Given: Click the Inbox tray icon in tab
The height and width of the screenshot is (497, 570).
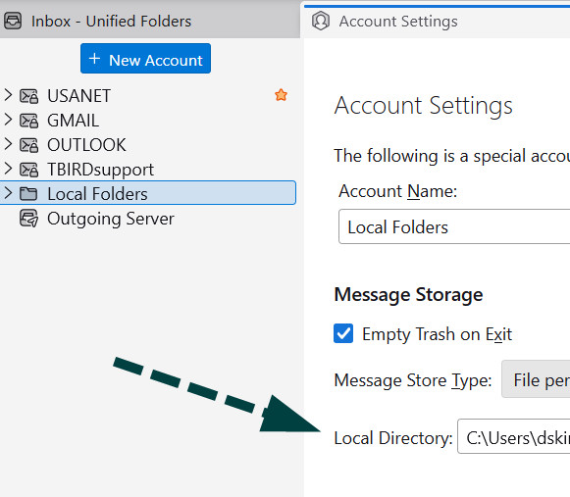Looking at the screenshot, I should (13, 21).
